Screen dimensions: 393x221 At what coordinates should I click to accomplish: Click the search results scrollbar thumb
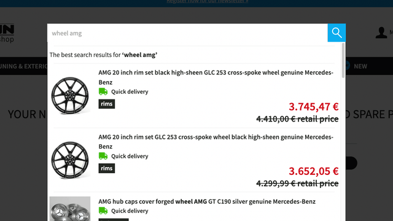click(x=343, y=60)
